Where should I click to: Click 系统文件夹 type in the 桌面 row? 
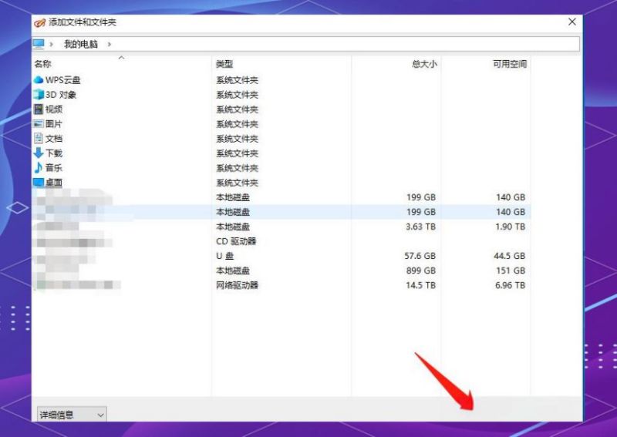point(237,183)
